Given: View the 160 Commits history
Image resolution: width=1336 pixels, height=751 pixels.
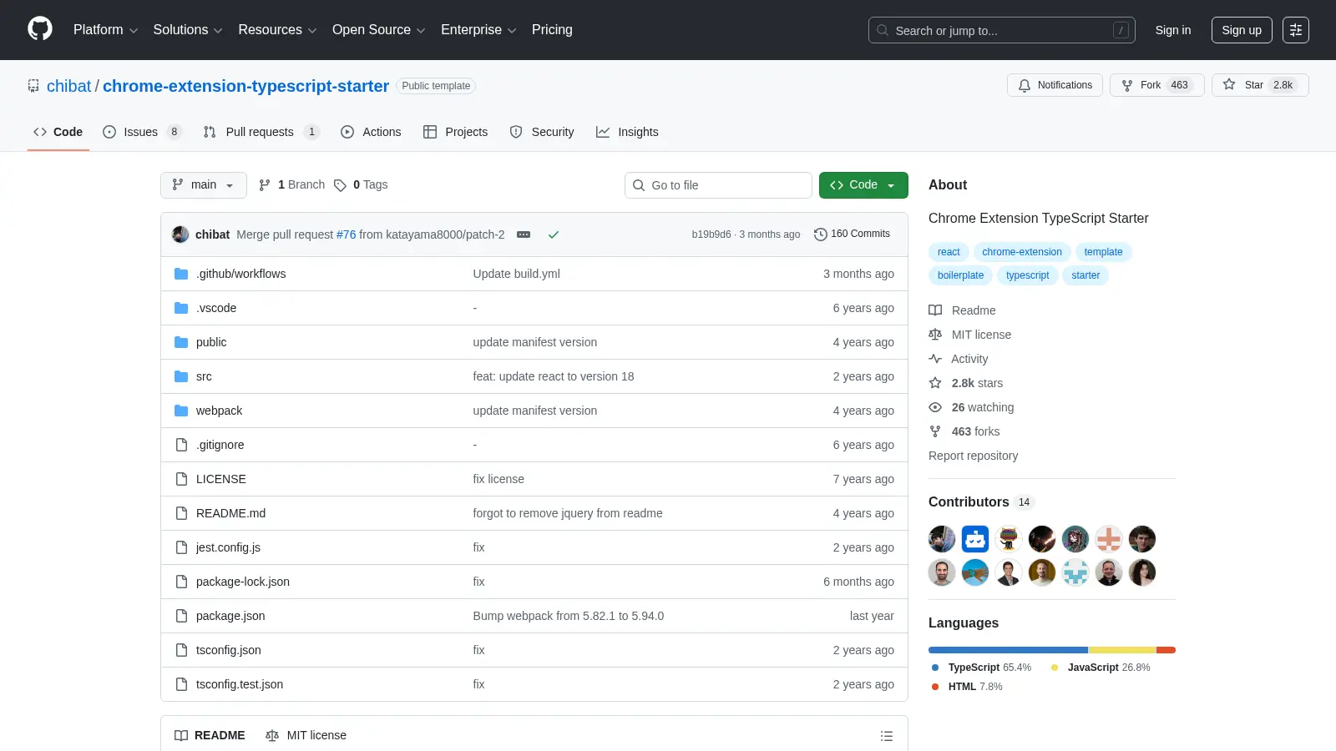Looking at the screenshot, I should click(x=852, y=234).
